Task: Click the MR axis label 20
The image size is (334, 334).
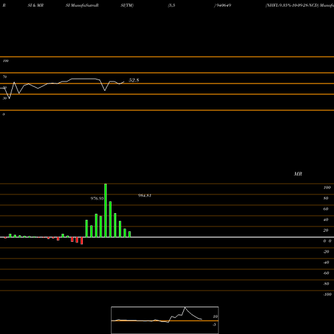Action: (326, 230)
